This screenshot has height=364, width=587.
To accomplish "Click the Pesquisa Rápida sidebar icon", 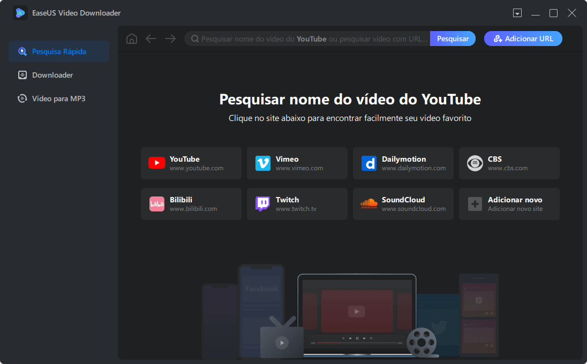I will pyautogui.click(x=22, y=51).
